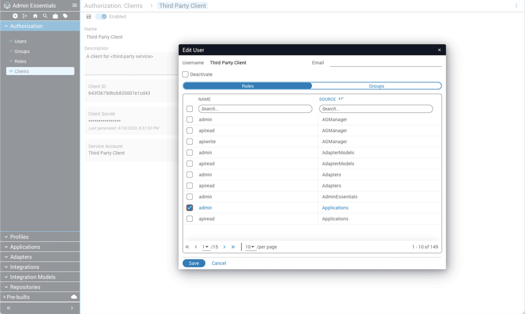Viewport: 525px width, 314px height.
Task: Click the NAME column search field
Action: (255, 109)
